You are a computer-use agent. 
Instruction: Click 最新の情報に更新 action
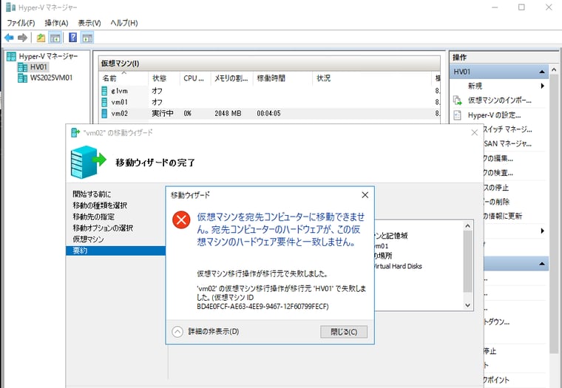[502, 216]
